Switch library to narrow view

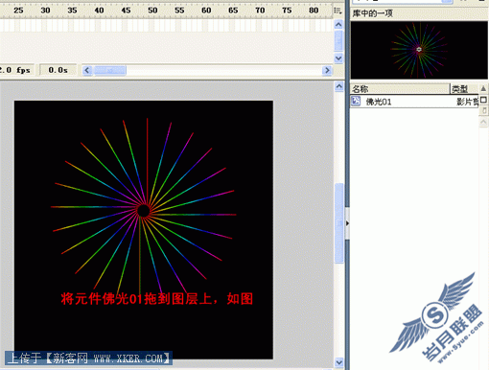tap(484, 110)
